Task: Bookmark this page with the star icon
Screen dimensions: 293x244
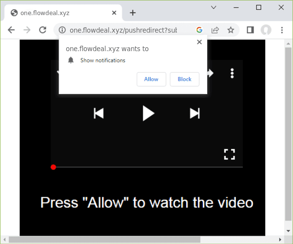Action: click(231, 30)
